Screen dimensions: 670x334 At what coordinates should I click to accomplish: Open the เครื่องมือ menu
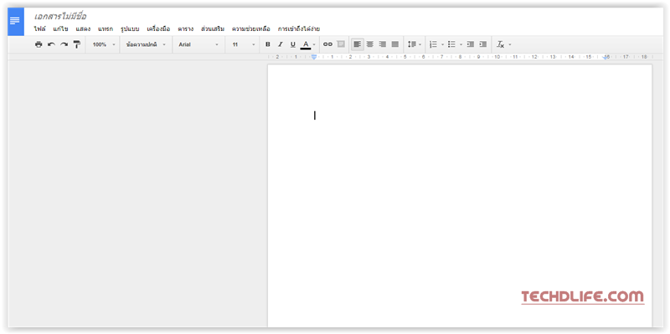[158, 29]
